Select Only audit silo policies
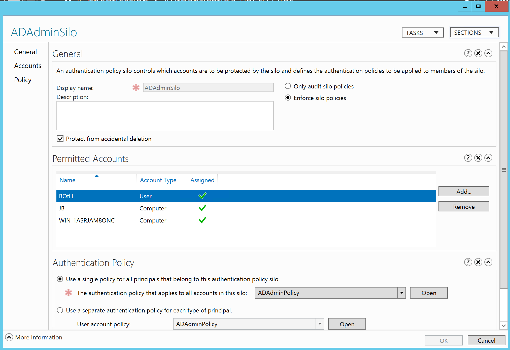510x350 pixels. (288, 86)
